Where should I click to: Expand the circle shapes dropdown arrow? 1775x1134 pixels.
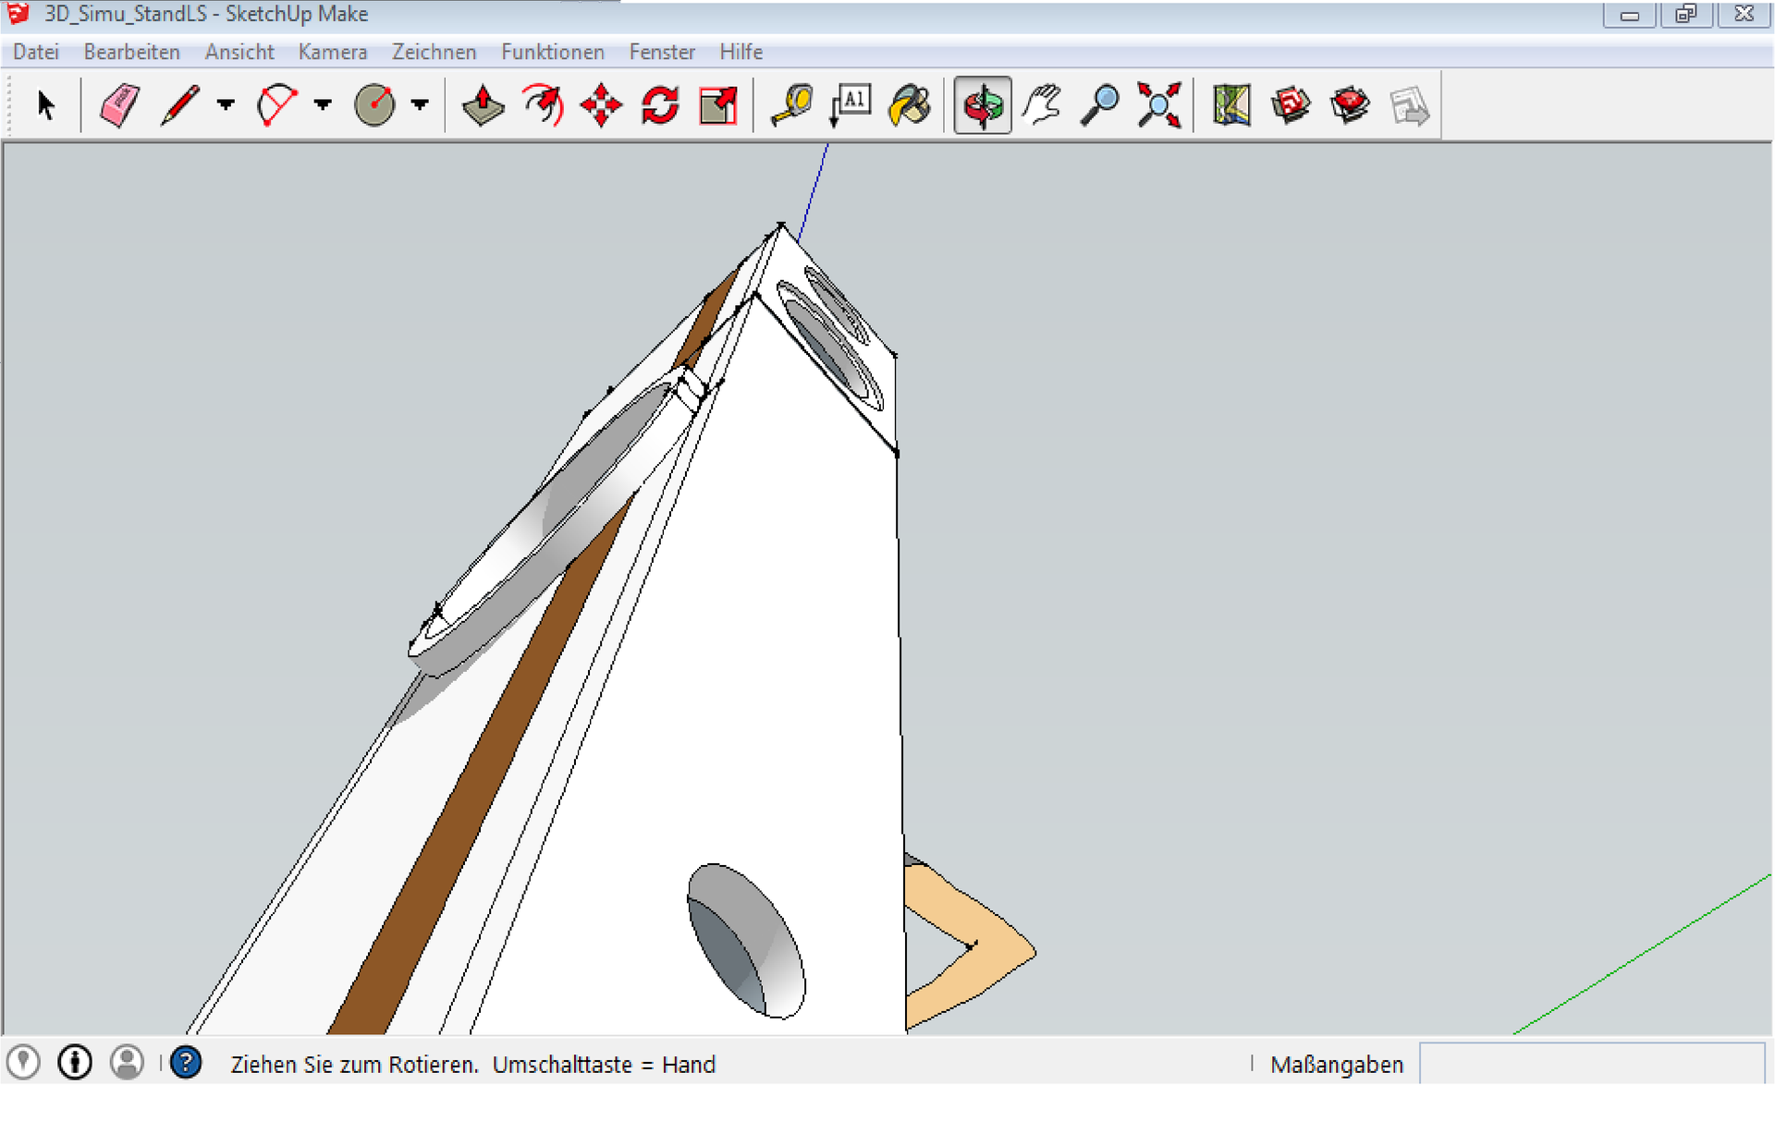click(420, 105)
